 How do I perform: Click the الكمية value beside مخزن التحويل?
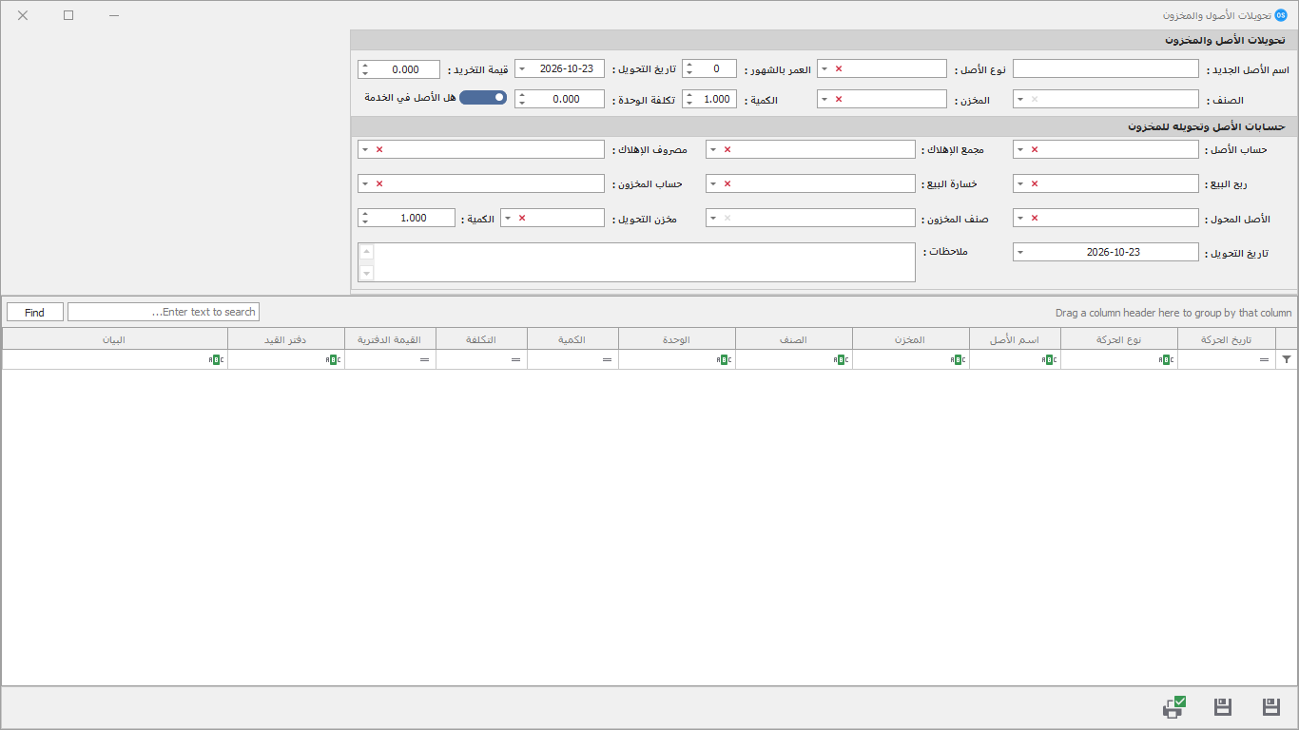pyautogui.click(x=414, y=219)
